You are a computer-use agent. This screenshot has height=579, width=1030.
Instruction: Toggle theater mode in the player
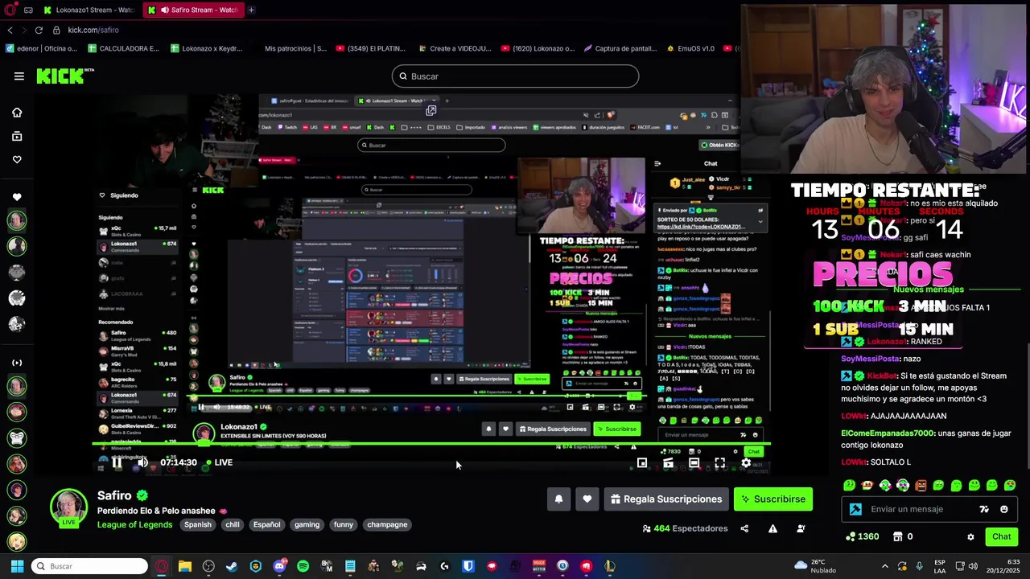tap(694, 463)
